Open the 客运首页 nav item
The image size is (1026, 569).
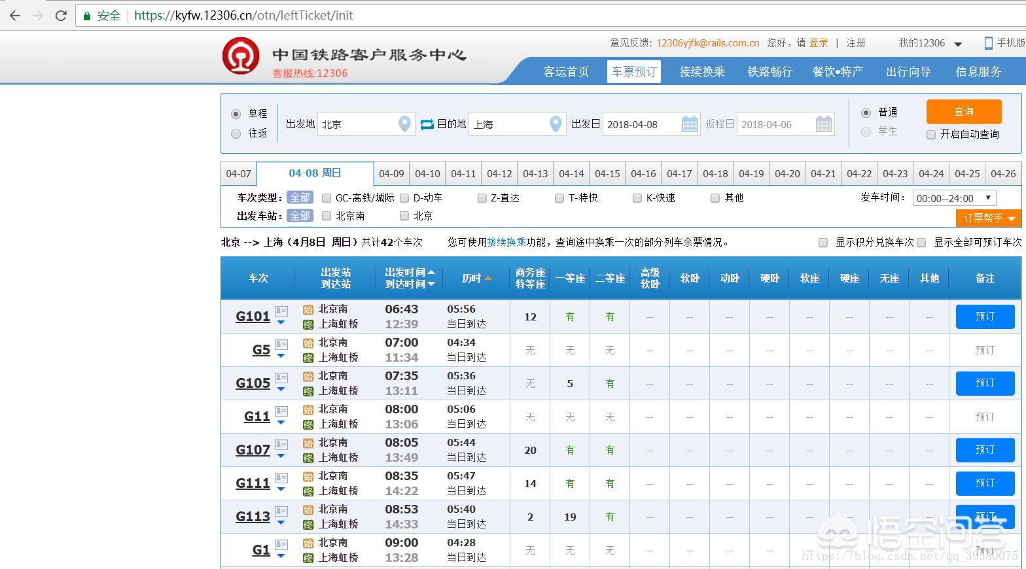click(x=566, y=72)
